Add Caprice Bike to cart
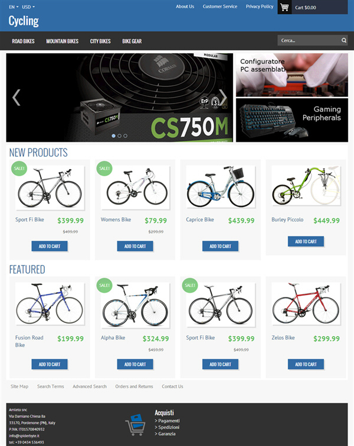This screenshot has width=354, height=446. click(x=220, y=246)
